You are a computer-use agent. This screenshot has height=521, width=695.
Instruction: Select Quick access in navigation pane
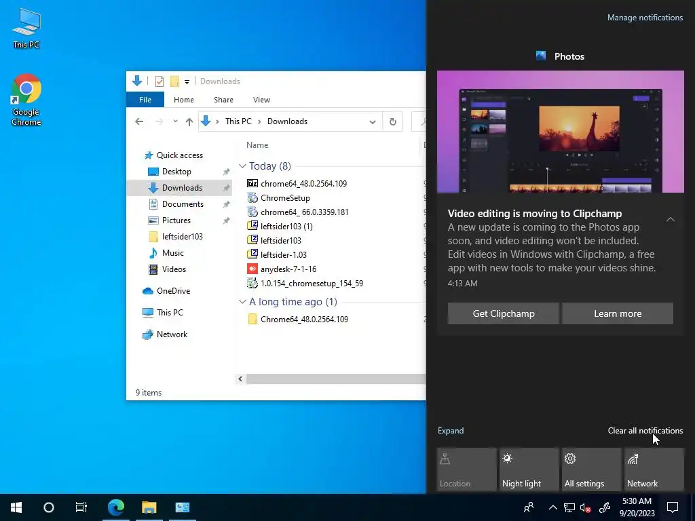[x=179, y=155]
